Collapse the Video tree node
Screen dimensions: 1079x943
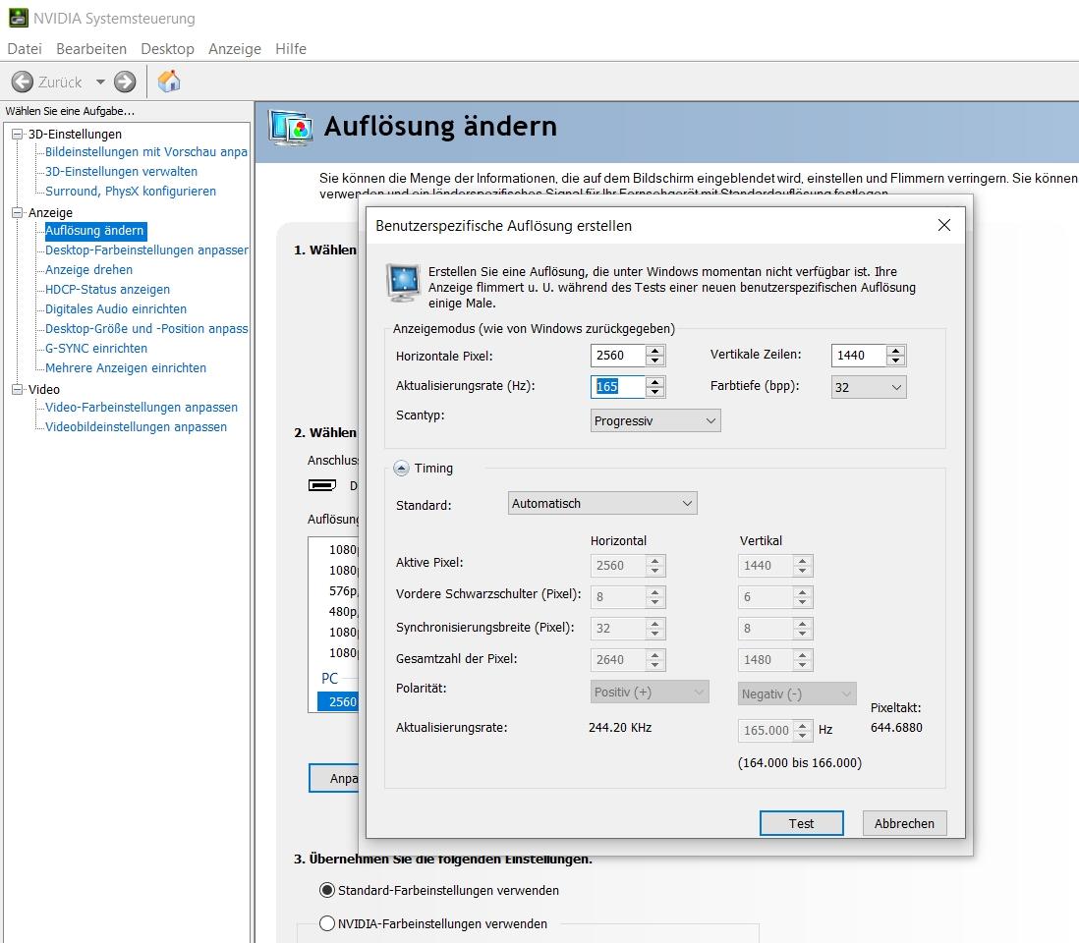click(18, 389)
